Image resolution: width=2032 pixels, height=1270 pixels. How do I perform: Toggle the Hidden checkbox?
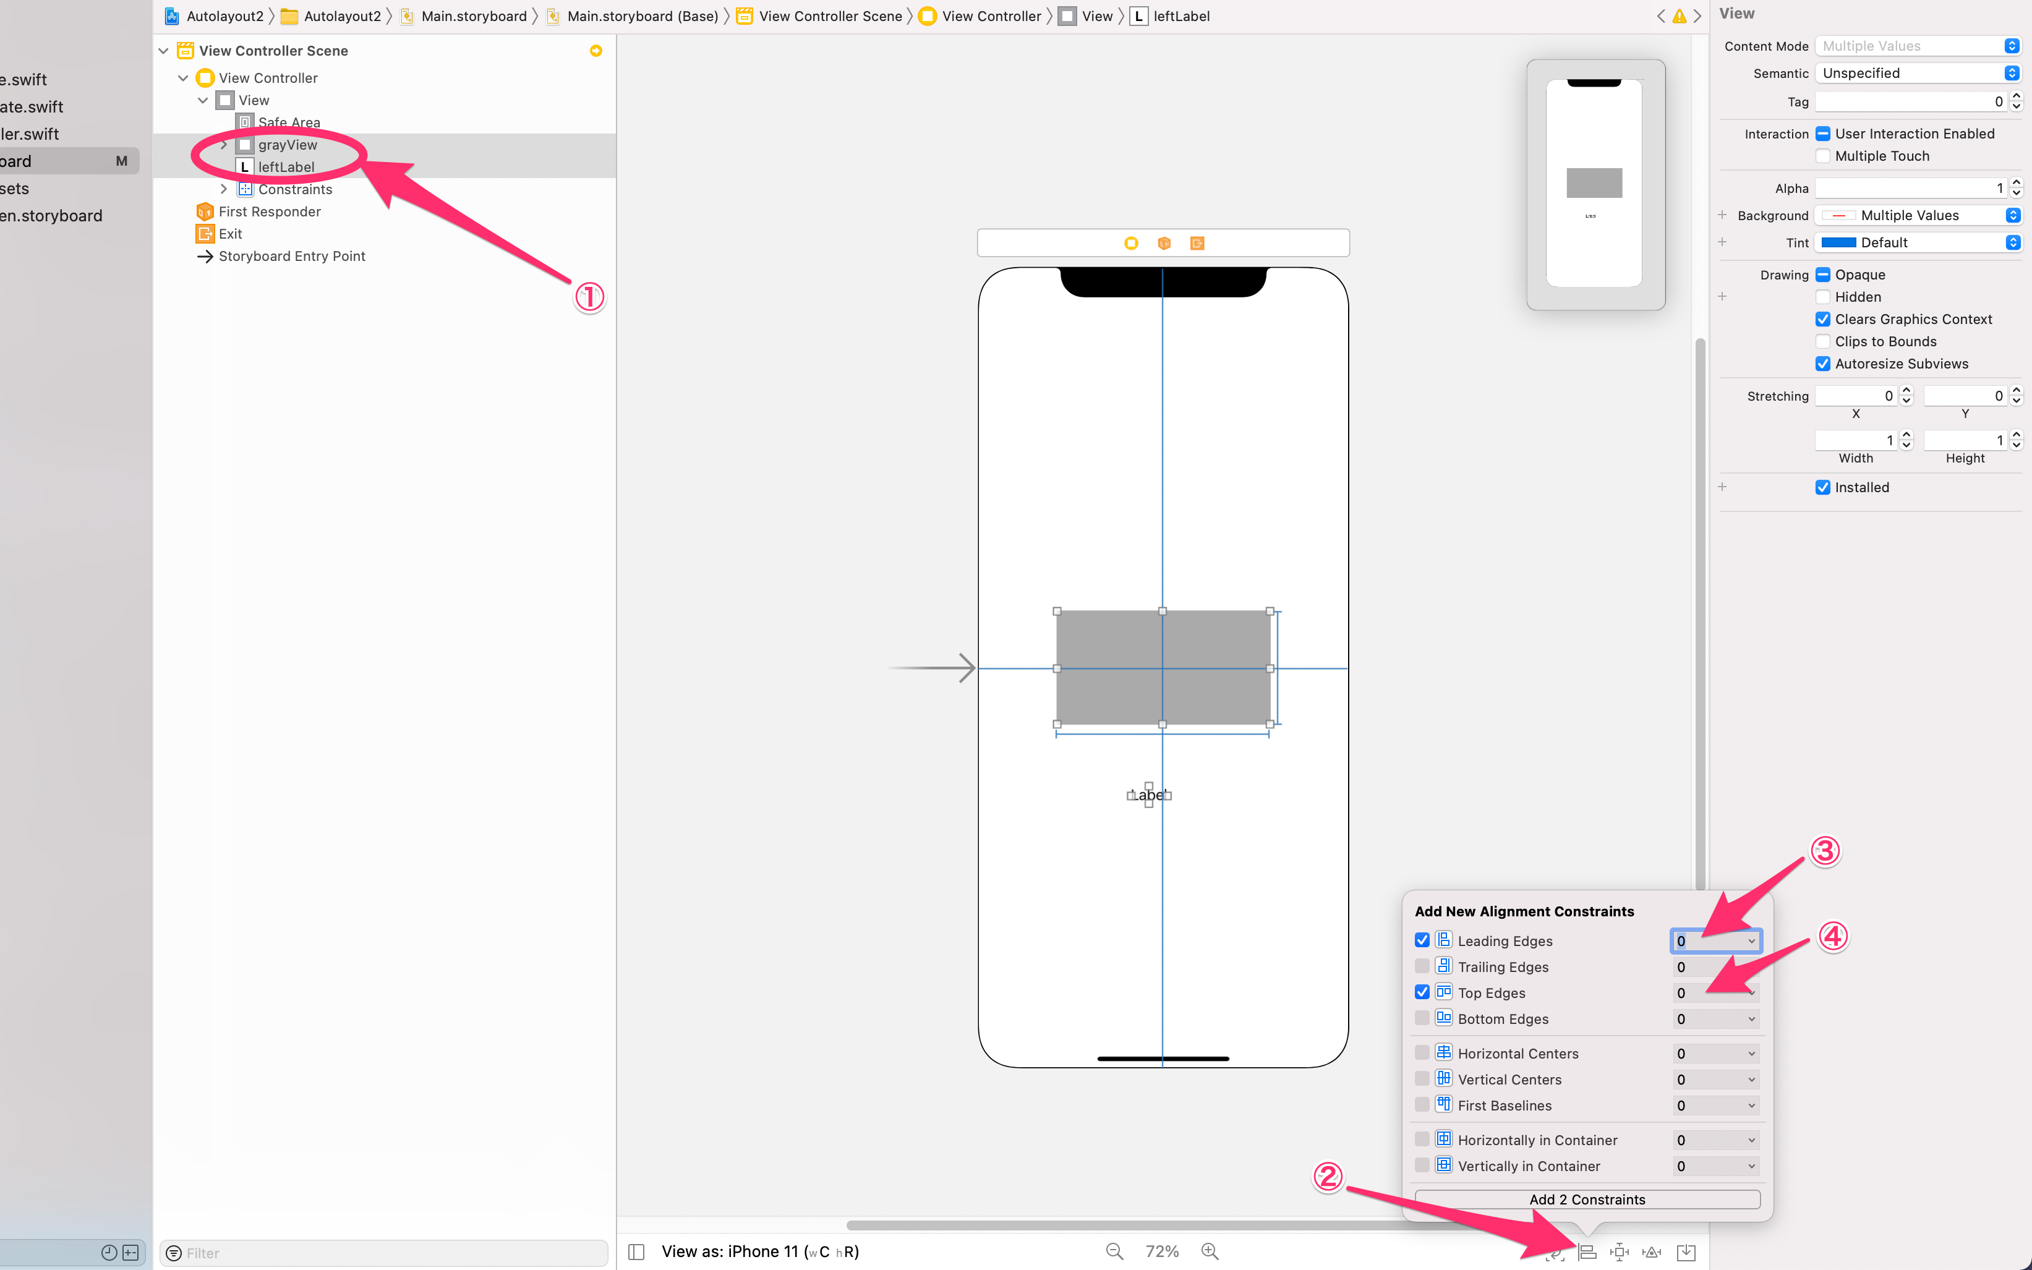click(x=1823, y=297)
